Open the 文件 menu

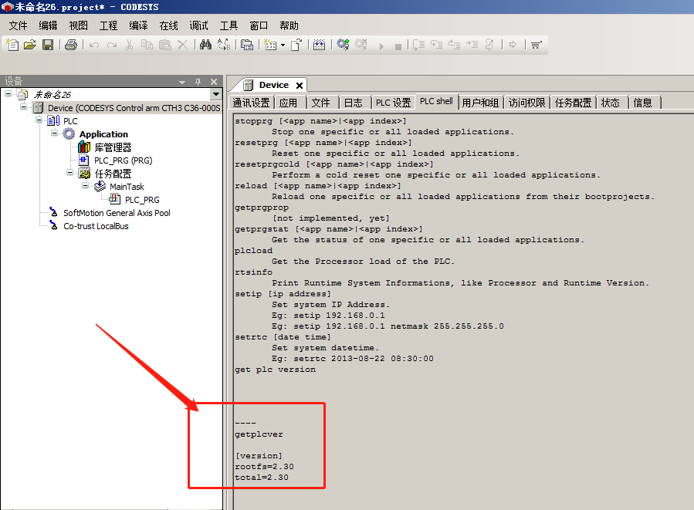[x=19, y=25]
